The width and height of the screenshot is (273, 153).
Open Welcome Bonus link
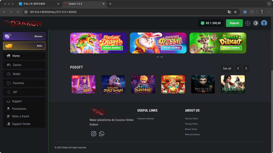click(192, 134)
